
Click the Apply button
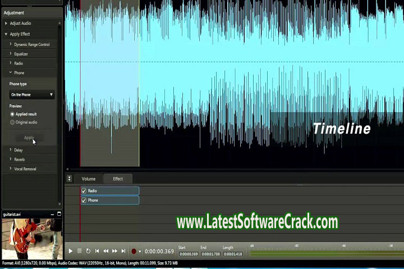29,138
